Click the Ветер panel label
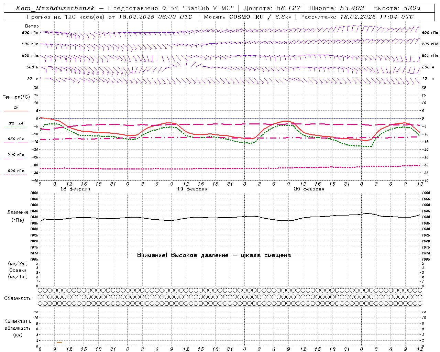 pyautogui.click(x=32, y=26)
